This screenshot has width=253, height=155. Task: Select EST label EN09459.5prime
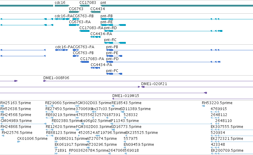139,145
